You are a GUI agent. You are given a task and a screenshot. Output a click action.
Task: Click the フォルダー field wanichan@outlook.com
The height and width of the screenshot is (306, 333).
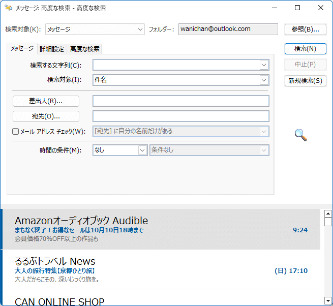click(228, 29)
